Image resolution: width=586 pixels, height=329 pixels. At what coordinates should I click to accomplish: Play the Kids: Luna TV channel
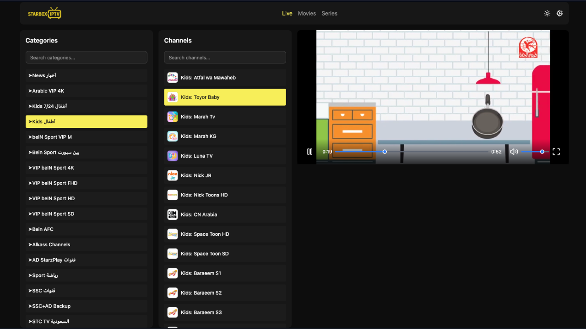(225, 156)
